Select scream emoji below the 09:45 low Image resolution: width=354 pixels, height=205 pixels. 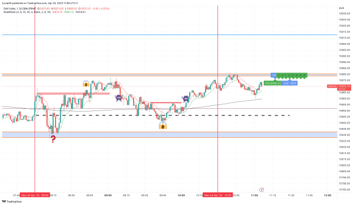(163, 126)
